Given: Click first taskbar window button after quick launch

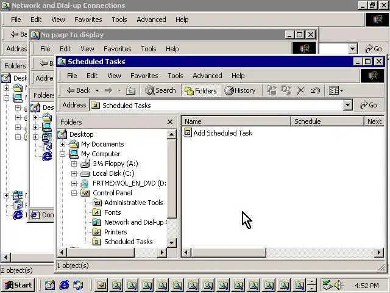Looking at the screenshot, I should [x=102, y=285].
